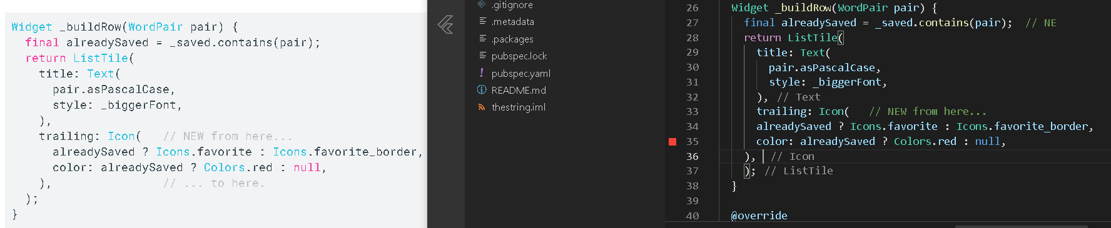Image resolution: width=1111 pixels, height=228 pixels.
Task: Click the @override annotation on line 40
Action: (759, 216)
